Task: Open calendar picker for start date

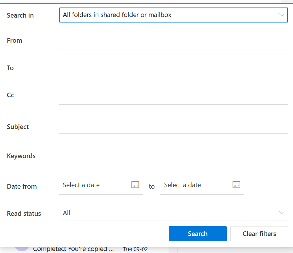Action: pos(135,185)
